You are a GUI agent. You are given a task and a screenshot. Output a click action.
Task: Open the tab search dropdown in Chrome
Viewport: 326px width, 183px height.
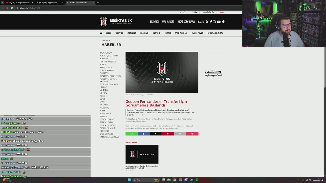(x=3, y=3)
